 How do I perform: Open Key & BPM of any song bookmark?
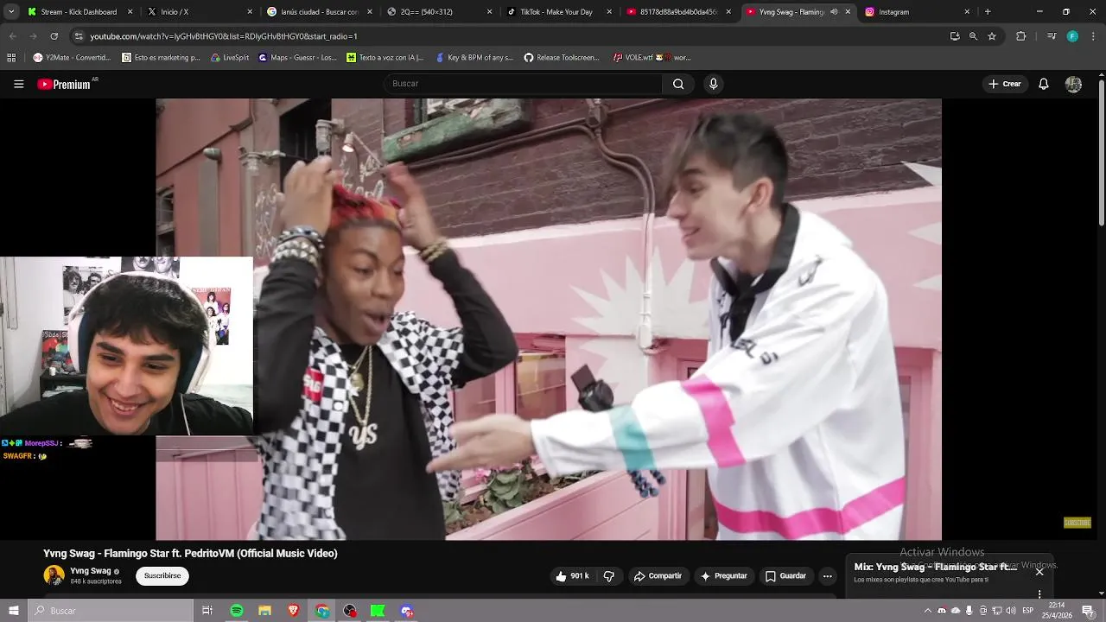pos(474,58)
